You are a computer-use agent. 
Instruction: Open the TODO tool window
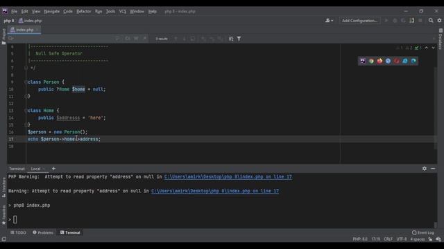point(18,232)
